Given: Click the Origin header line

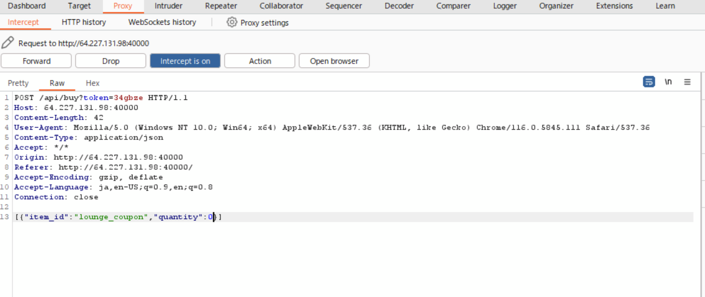Looking at the screenshot, I should point(98,157).
